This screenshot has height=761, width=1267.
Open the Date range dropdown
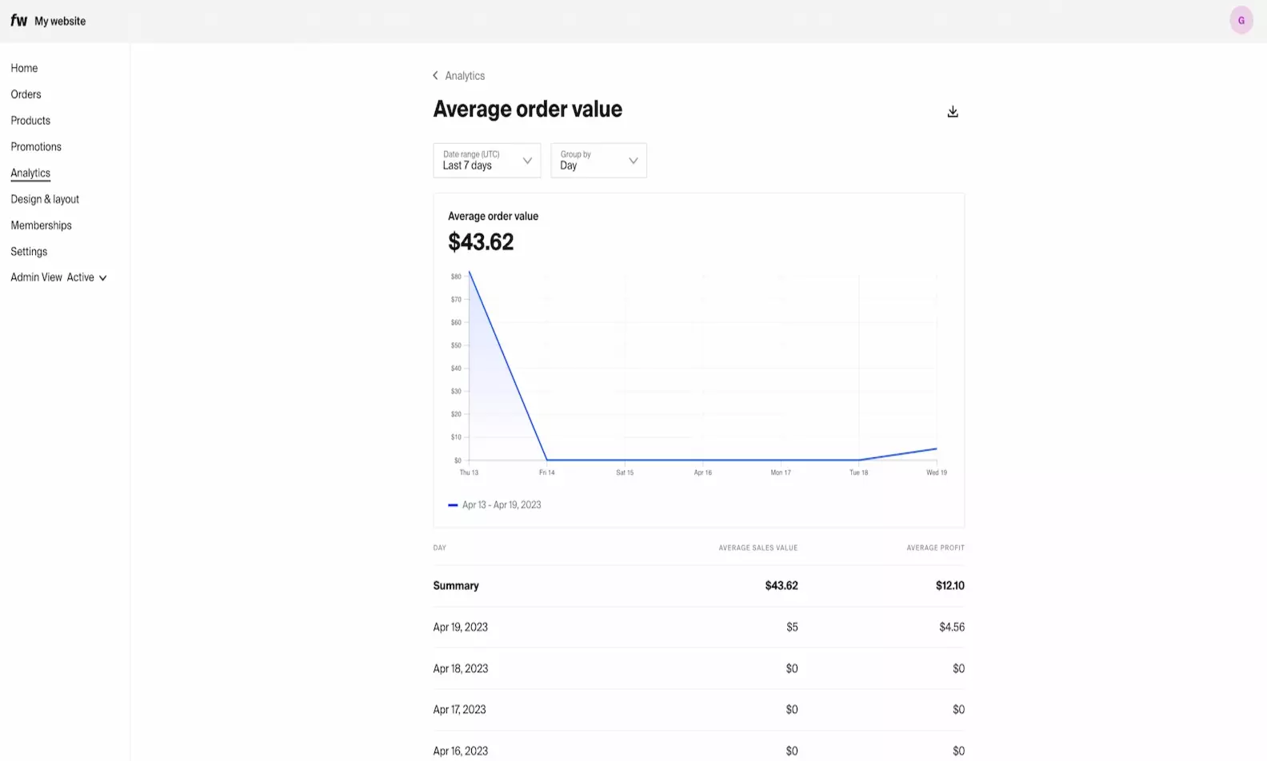(486, 161)
